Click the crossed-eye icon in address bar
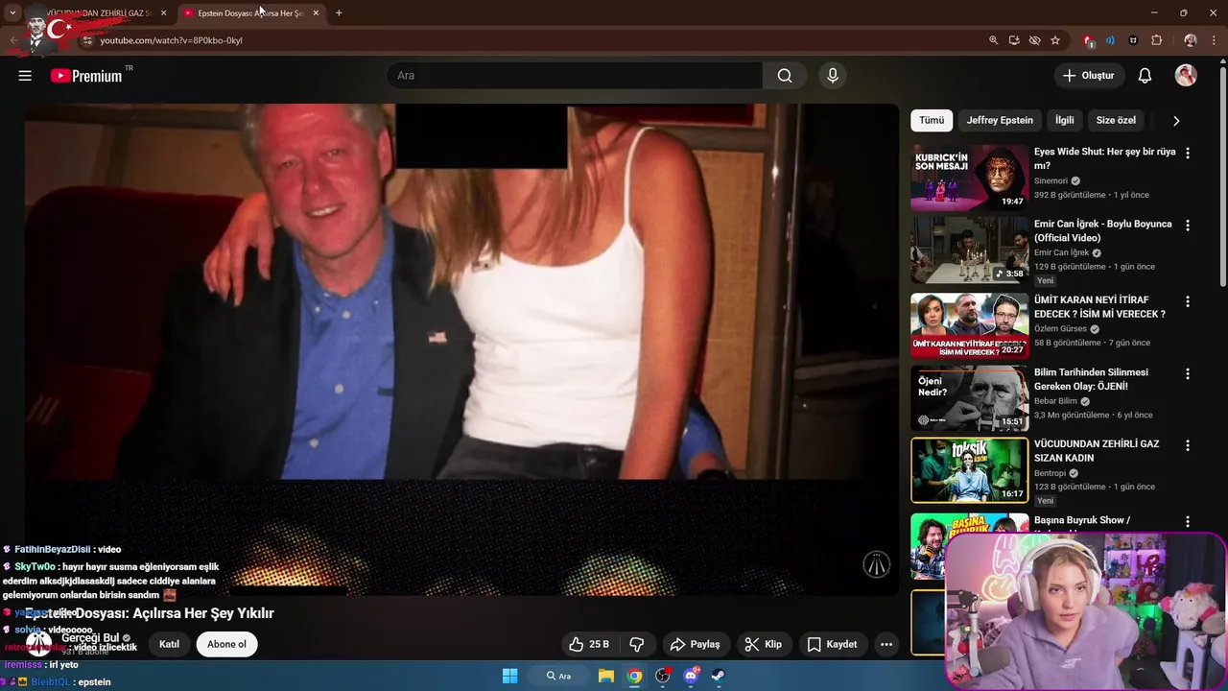Screen dimensions: 1228x691 click(1034, 40)
